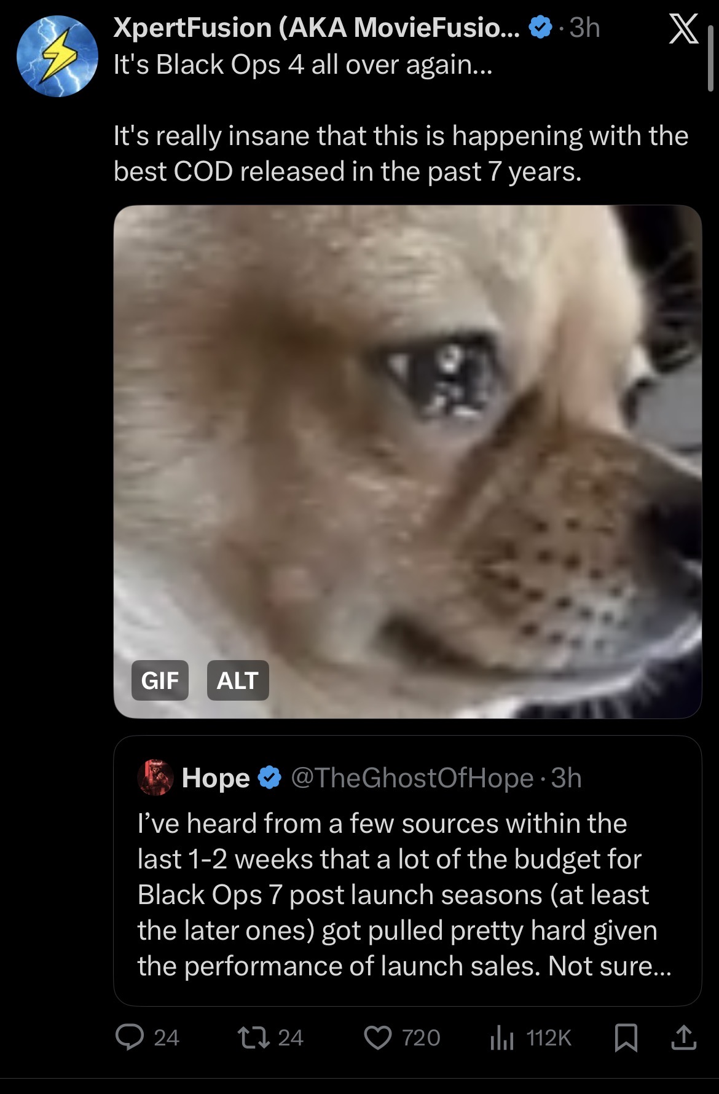Open XpertFusion's lightning bolt profile avatar
Image resolution: width=719 pixels, height=1094 pixels.
click(57, 56)
